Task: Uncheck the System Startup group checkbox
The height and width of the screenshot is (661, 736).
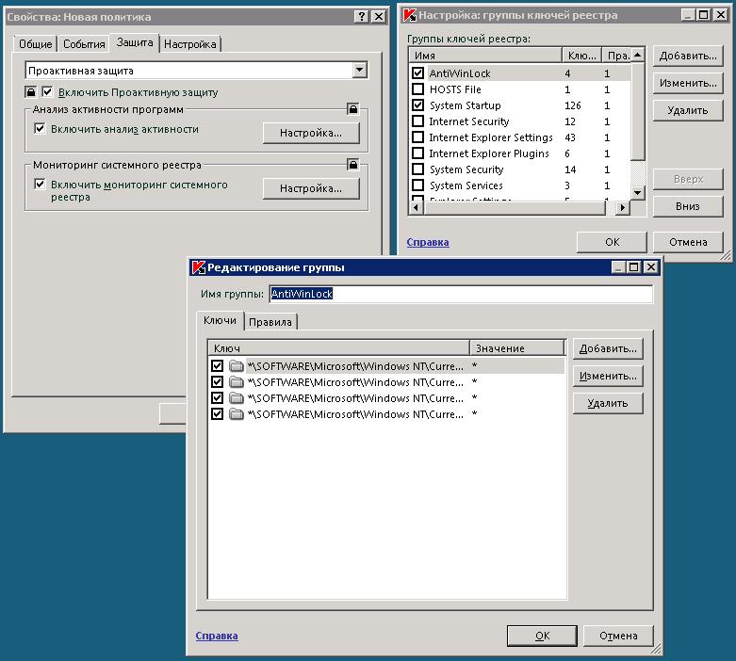Action: pos(417,105)
